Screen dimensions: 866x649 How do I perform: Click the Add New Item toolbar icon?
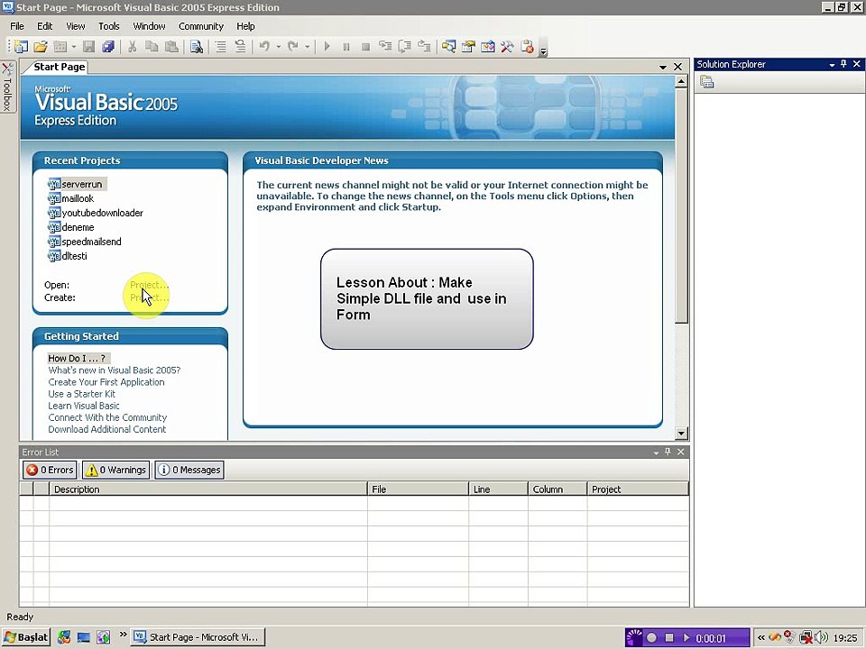60,47
